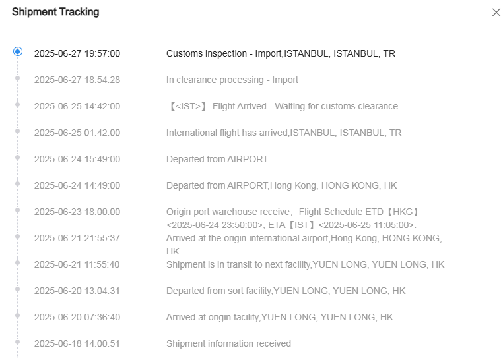Click the Shipment Tracking title

[55, 12]
